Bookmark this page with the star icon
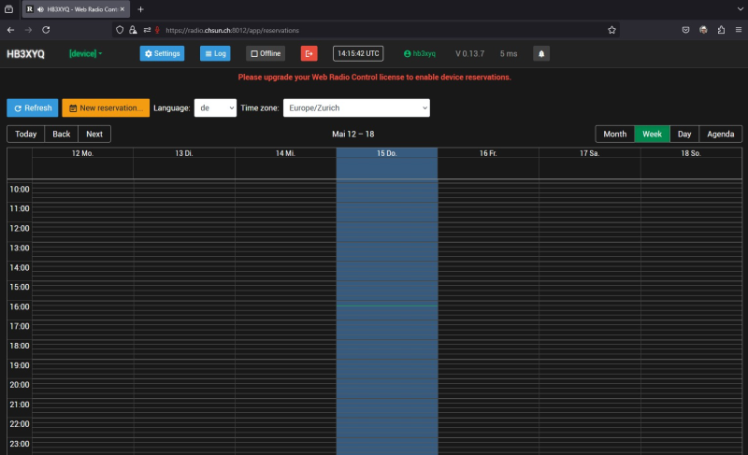The image size is (748, 455). coord(611,30)
